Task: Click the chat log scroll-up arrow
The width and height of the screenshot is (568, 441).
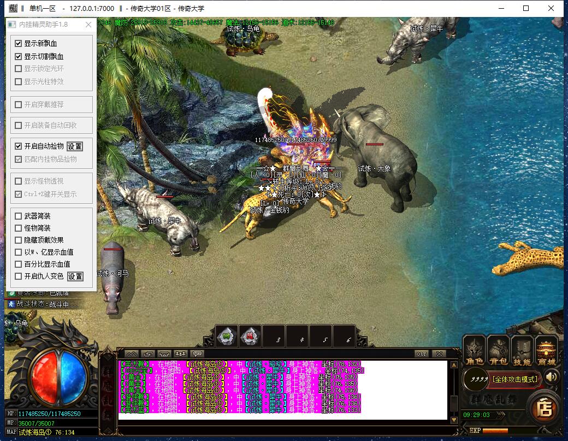Action: (453, 365)
